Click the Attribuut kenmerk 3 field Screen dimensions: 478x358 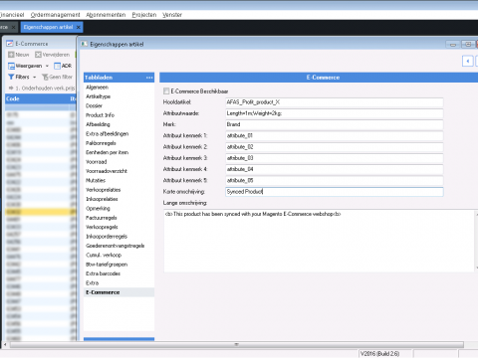[x=335, y=158]
